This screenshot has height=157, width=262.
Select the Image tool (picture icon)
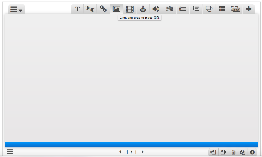116,9
